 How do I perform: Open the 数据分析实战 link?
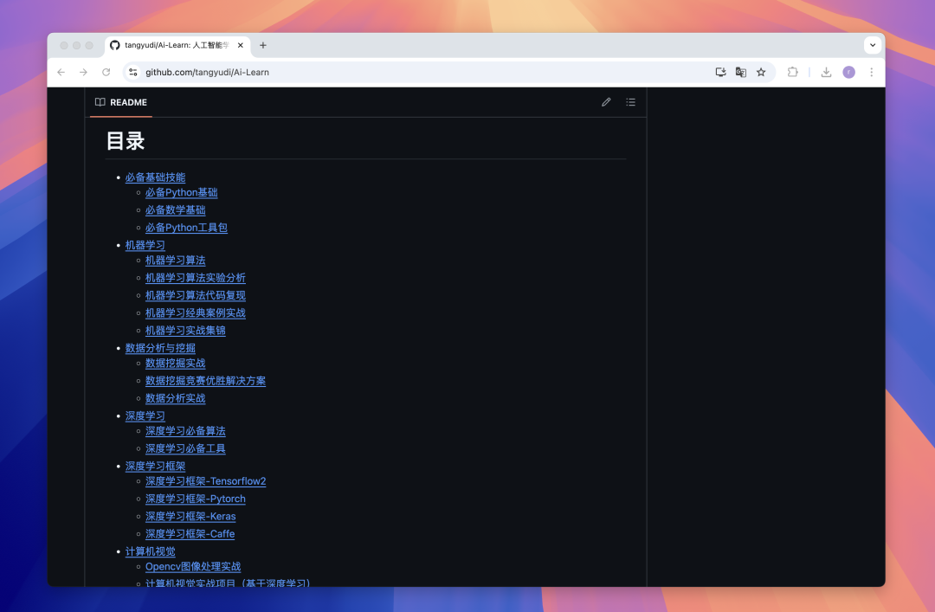pyautogui.click(x=175, y=398)
